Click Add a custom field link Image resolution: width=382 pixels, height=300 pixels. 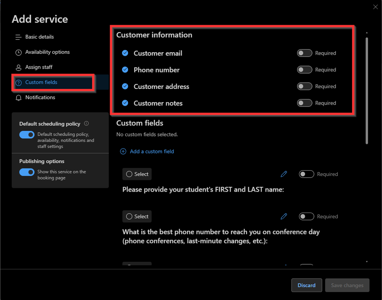(x=152, y=152)
